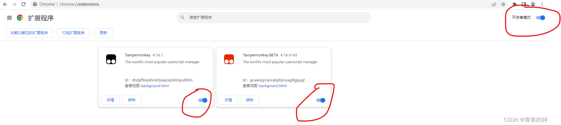Disable the Tampermonkey BETA extension switch
The height and width of the screenshot is (125, 561).
coord(321,100)
